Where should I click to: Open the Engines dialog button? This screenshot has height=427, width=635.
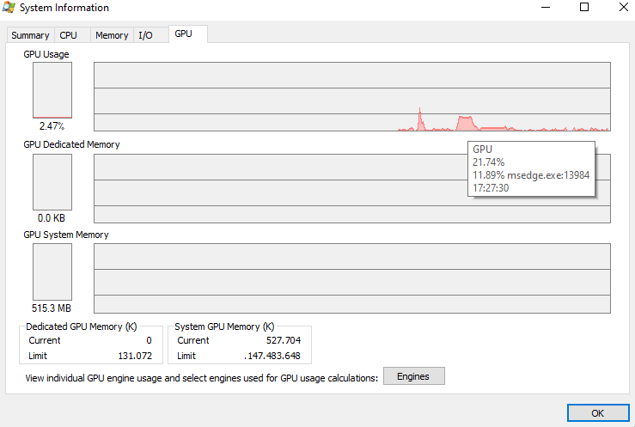point(413,376)
